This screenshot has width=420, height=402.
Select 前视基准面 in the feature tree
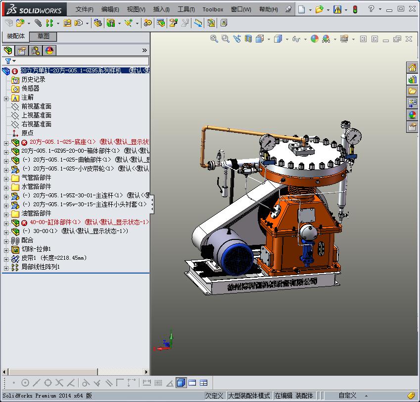[x=36, y=107]
